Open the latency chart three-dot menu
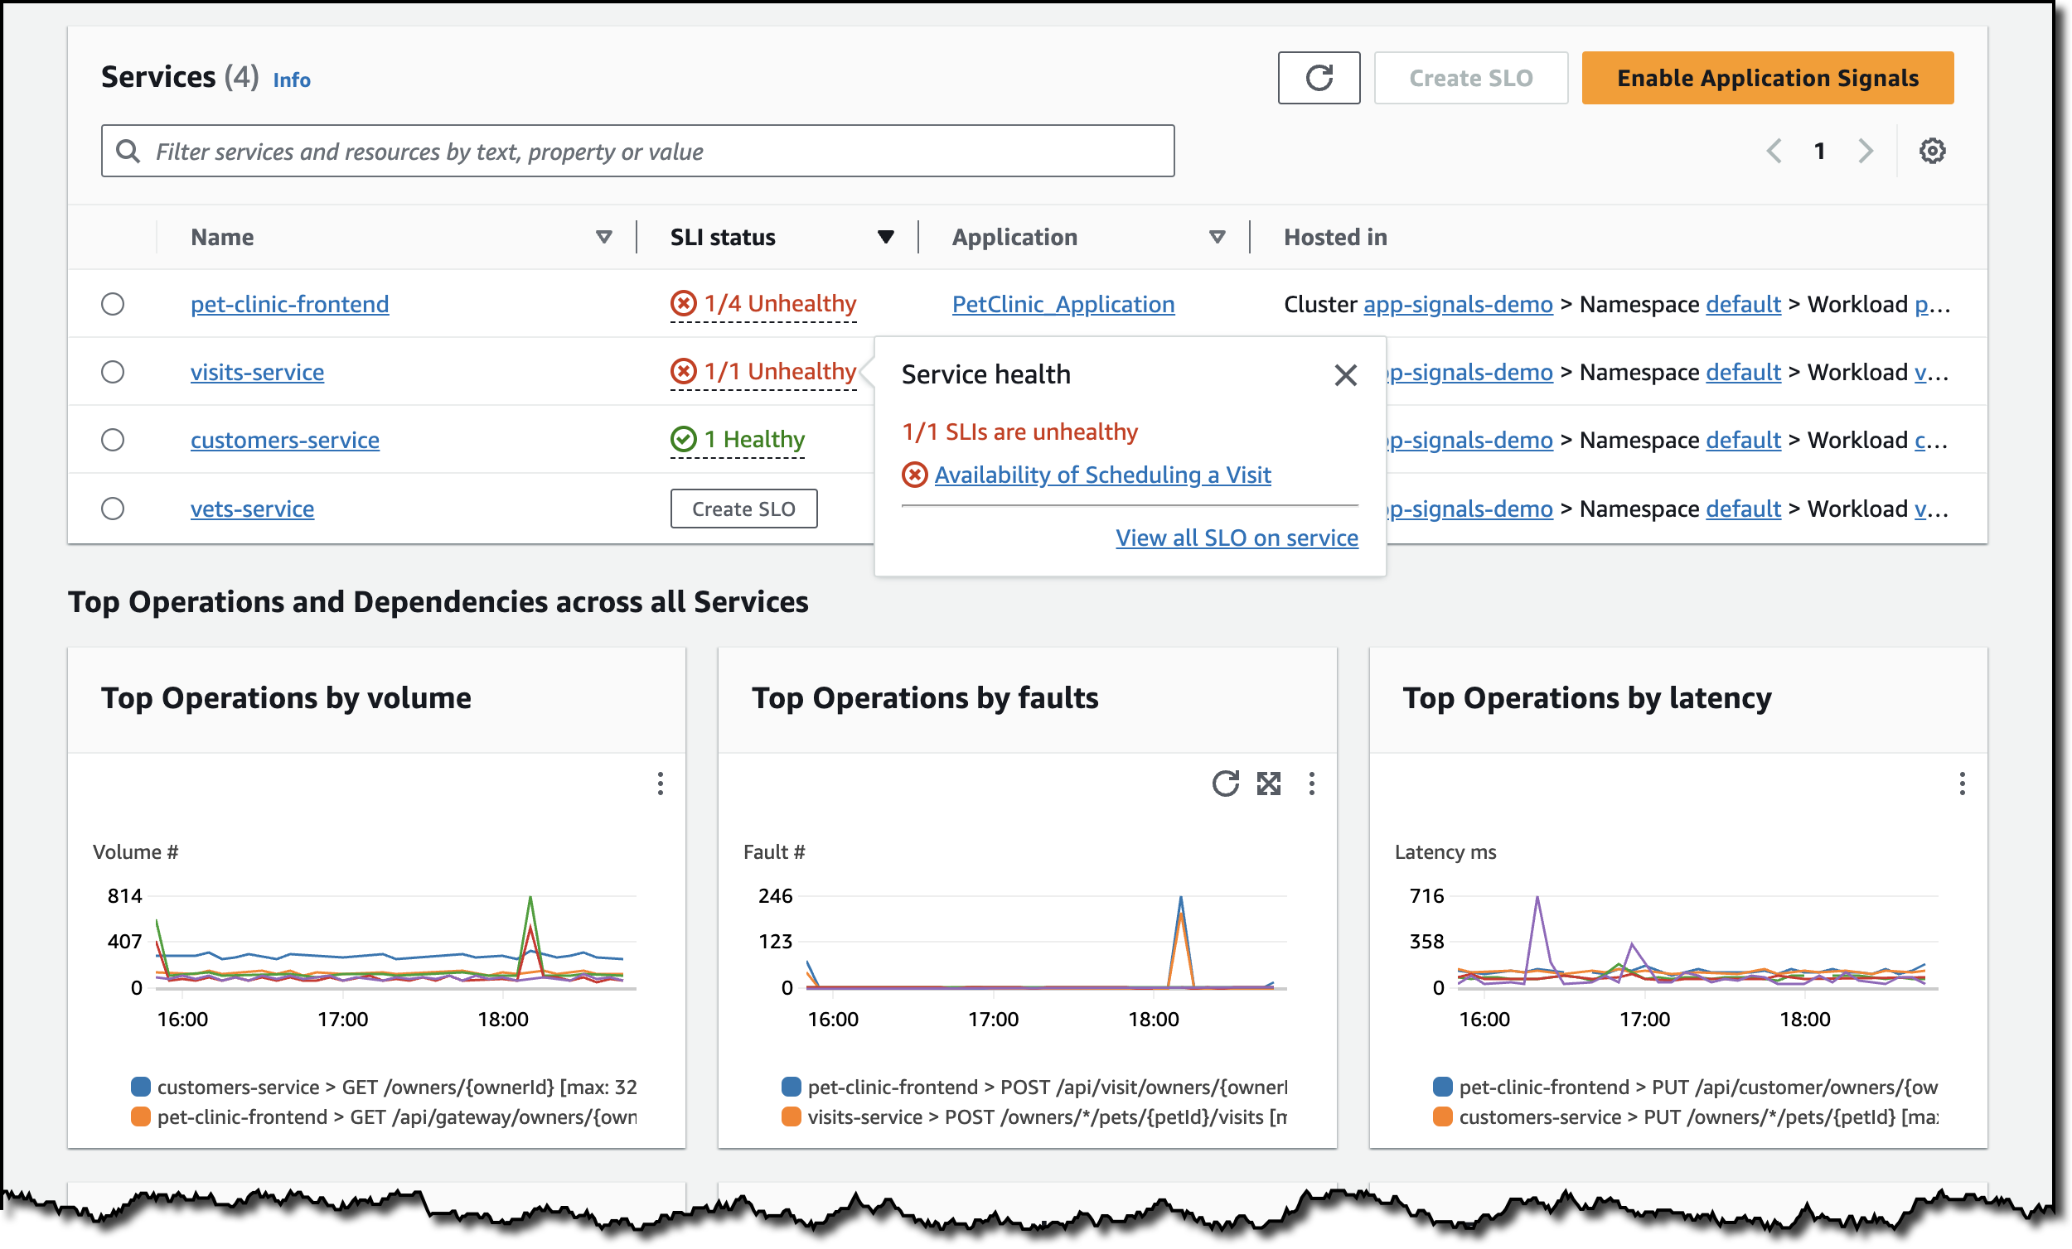The height and width of the screenshot is (1249, 2072). pos(1961,784)
